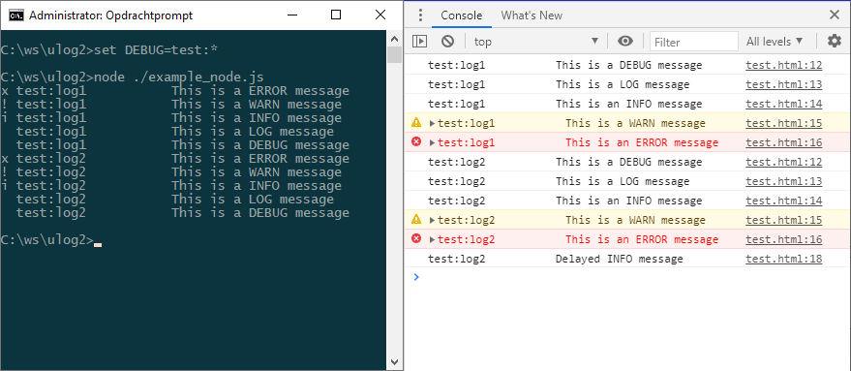The image size is (851, 371).
Task: Click the warning icon on test:log1 WARN row
Action: coord(416,123)
